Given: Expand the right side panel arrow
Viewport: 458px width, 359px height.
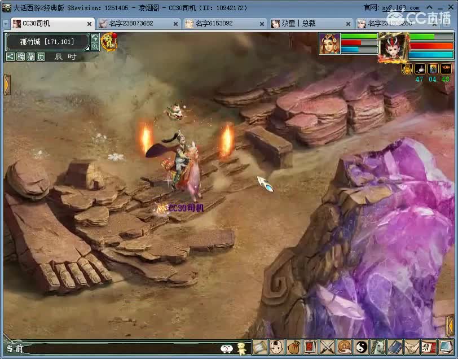Looking at the screenshot, I should [x=450, y=325].
